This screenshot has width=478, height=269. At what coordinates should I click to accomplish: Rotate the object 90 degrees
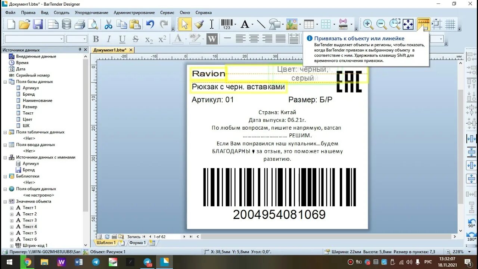472,224
